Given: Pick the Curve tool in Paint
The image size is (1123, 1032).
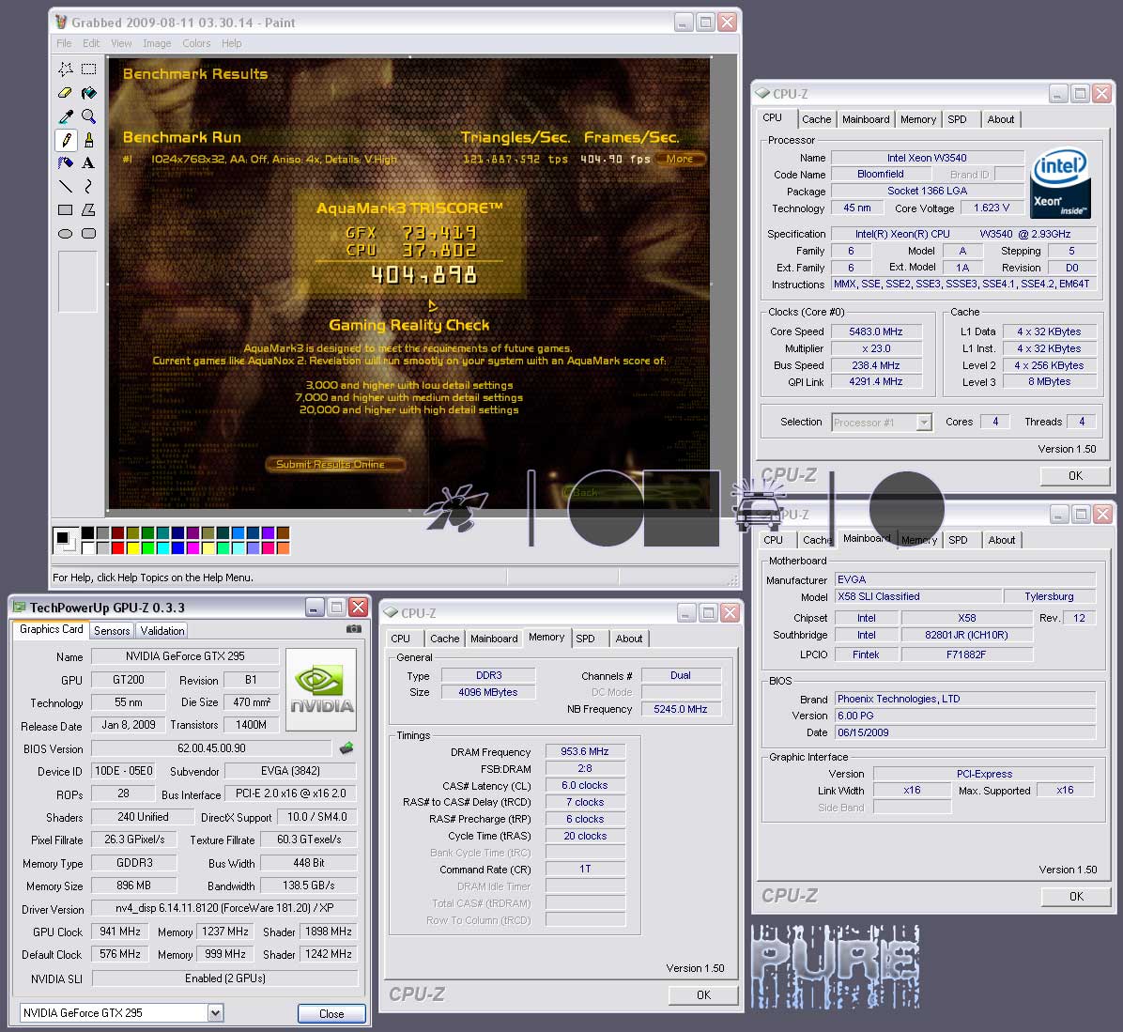Looking at the screenshot, I should pyautogui.click(x=89, y=186).
